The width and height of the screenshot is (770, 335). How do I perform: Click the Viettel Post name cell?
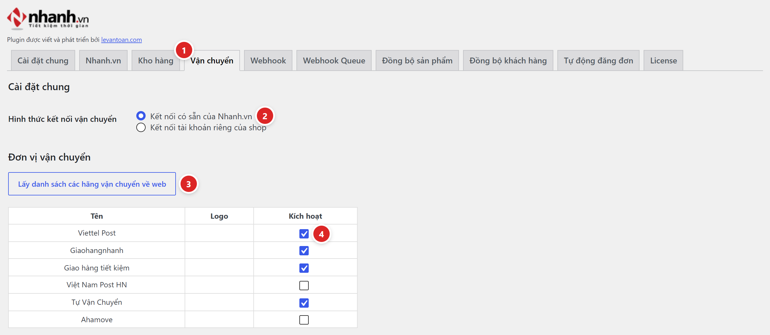(x=97, y=233)
